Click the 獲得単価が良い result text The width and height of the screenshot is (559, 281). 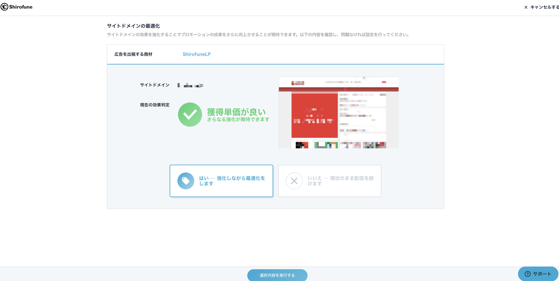pyautogui.click(x=236, y=112)
